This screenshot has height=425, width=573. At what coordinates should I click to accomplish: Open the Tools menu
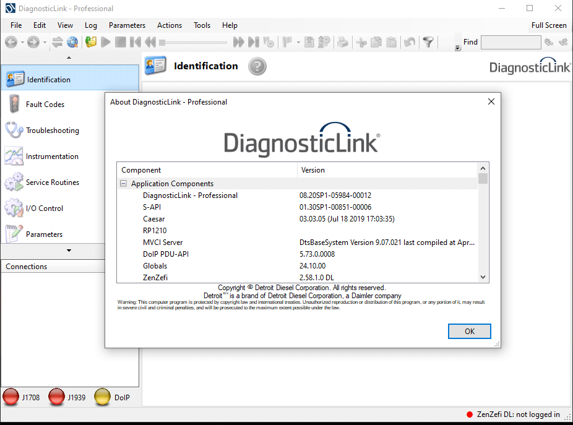[x=202, y=25]
